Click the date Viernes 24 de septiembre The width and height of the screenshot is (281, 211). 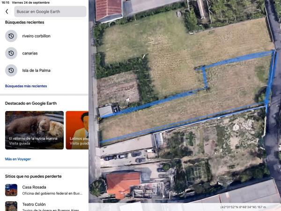point(30,2)
